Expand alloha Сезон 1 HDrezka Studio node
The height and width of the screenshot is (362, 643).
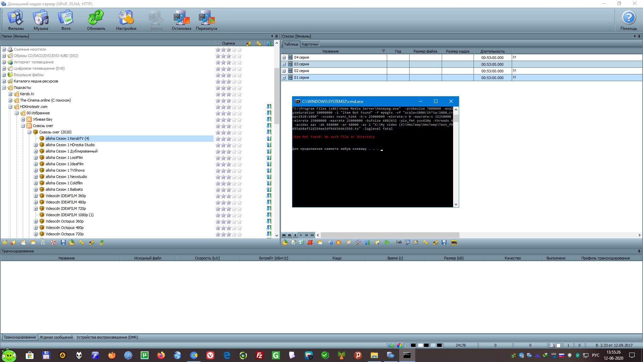pos(36,145)
